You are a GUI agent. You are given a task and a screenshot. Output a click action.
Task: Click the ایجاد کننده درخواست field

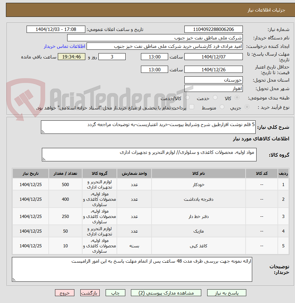pos(165,46)
